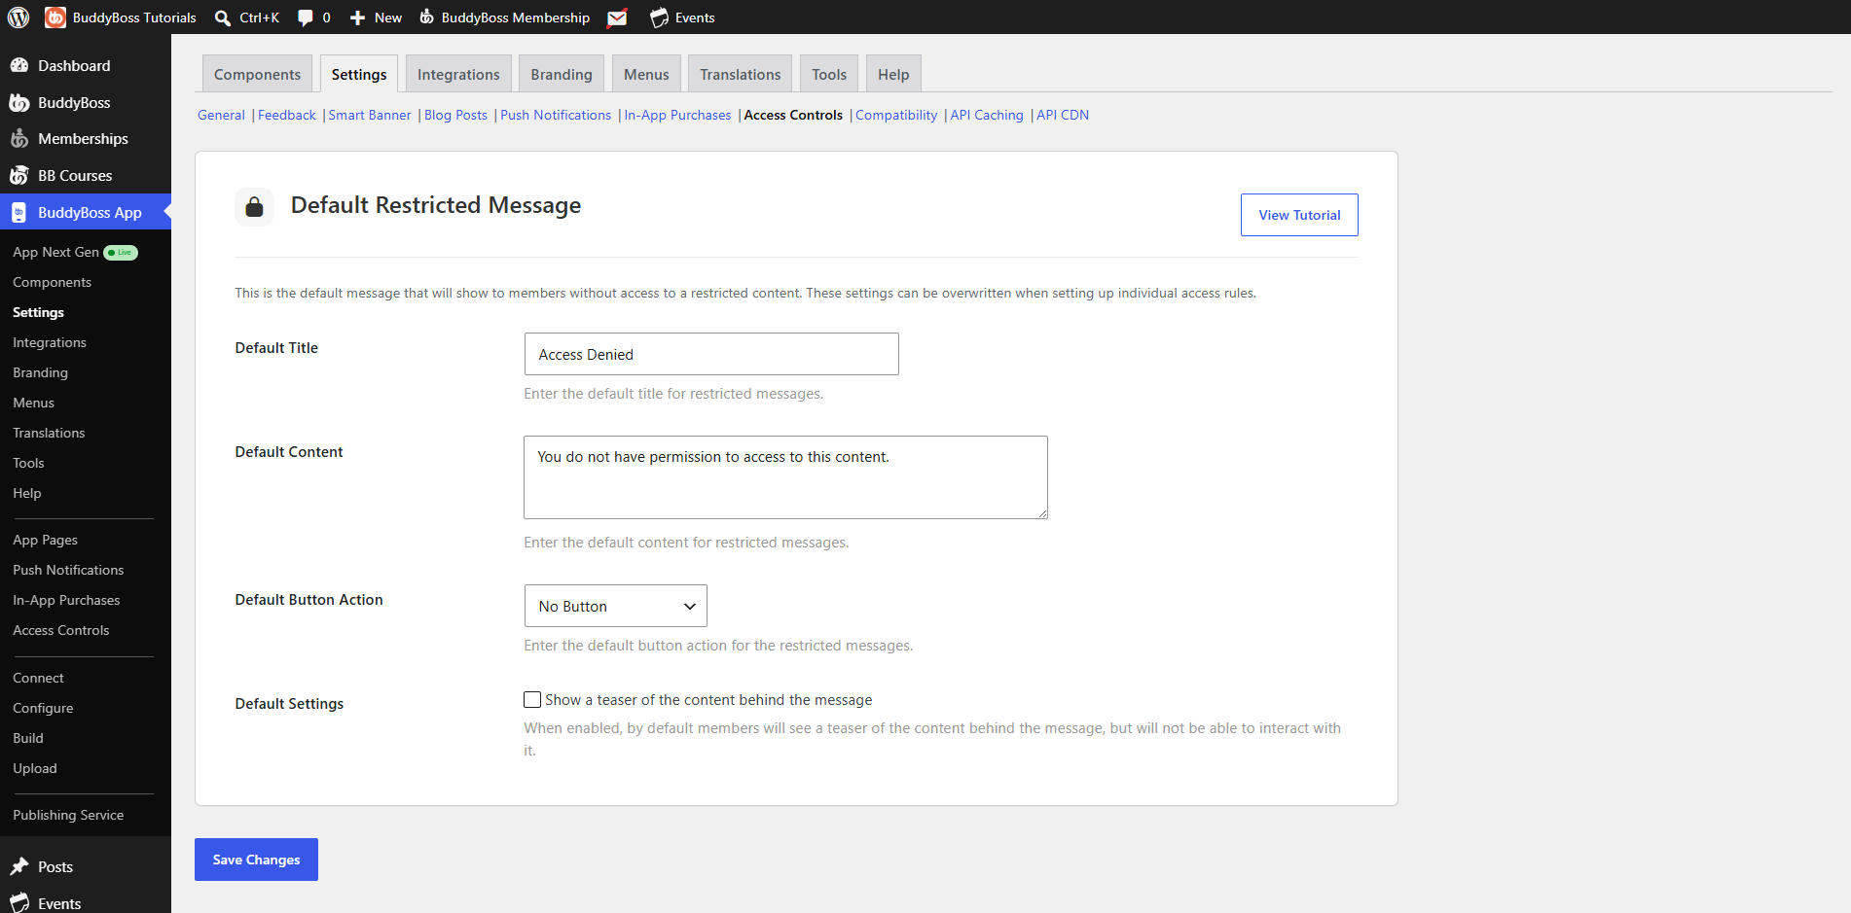Switch to the Branding tab
This screenshot has height=913, width=1851.
[x=562, y=74]
